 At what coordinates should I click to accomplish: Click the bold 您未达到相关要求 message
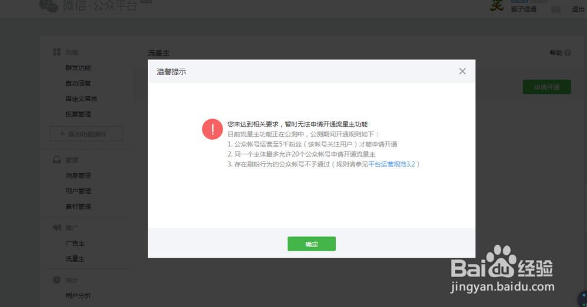coord(298,124)
